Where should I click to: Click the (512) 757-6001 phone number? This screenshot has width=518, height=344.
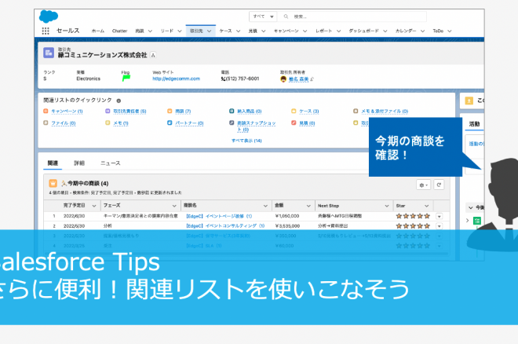pyautogui.click(x=243, y=79)
